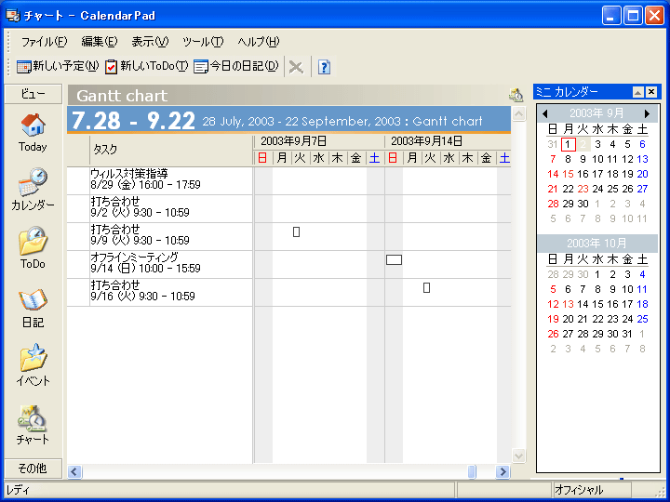
Task: Close the ミニ カレンダー panel
Action: point(651,92)
